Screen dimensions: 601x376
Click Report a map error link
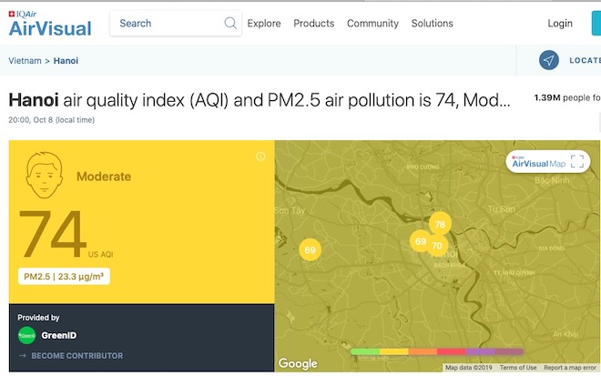point(570,368)
